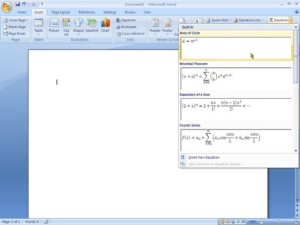Click Insert New Equation

pos(204,157)
